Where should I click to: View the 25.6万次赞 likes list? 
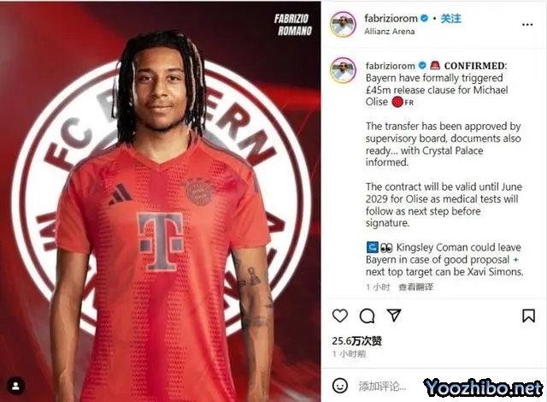point(357,341)
